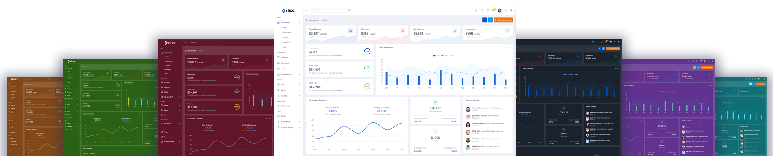Screen dimensions: 773x156
Task: Click Mark John avatar in Recent Activity
Action: 468,132
